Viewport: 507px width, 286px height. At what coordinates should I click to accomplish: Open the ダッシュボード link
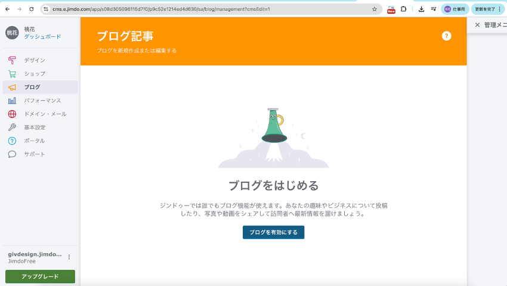tap(42, 36)
